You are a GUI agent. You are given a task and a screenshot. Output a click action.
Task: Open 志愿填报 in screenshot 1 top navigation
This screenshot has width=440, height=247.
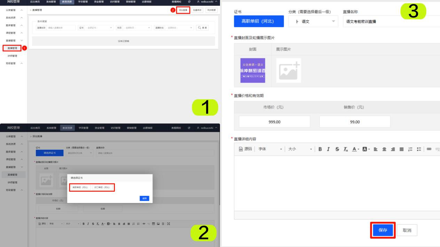tap(147, 2)
